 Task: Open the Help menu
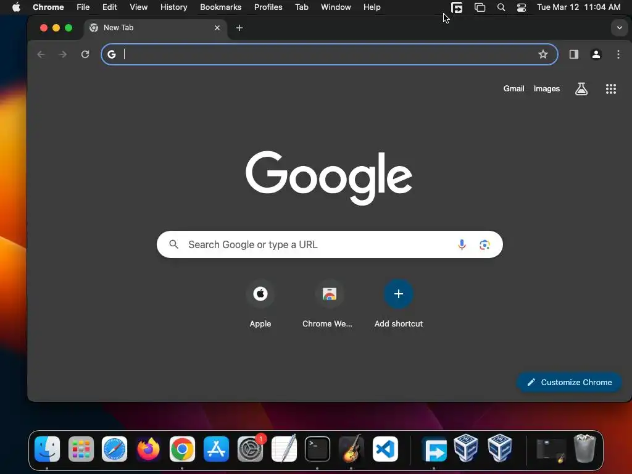372,7
